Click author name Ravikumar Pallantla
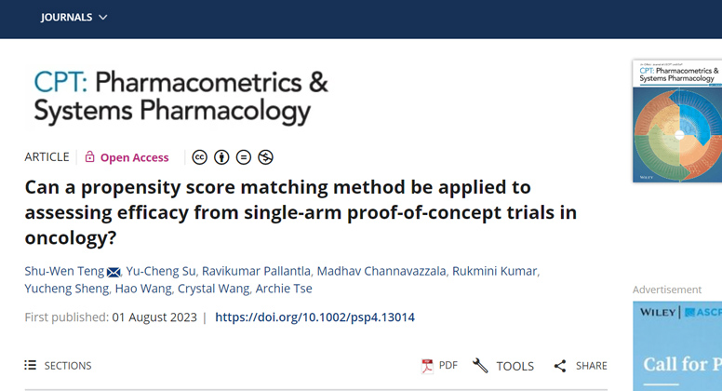 [x=255, y=271]
